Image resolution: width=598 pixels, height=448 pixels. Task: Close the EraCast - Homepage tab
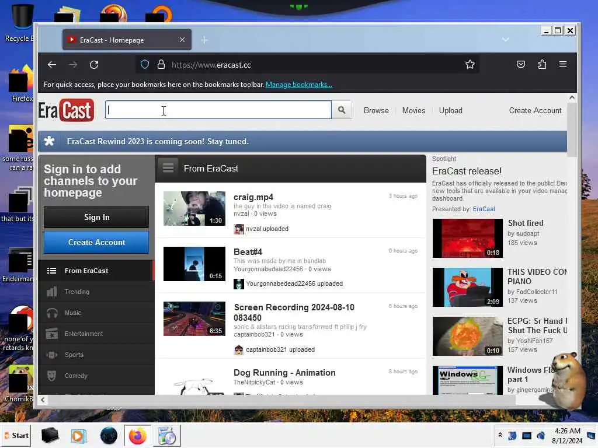tap(182, 40)
